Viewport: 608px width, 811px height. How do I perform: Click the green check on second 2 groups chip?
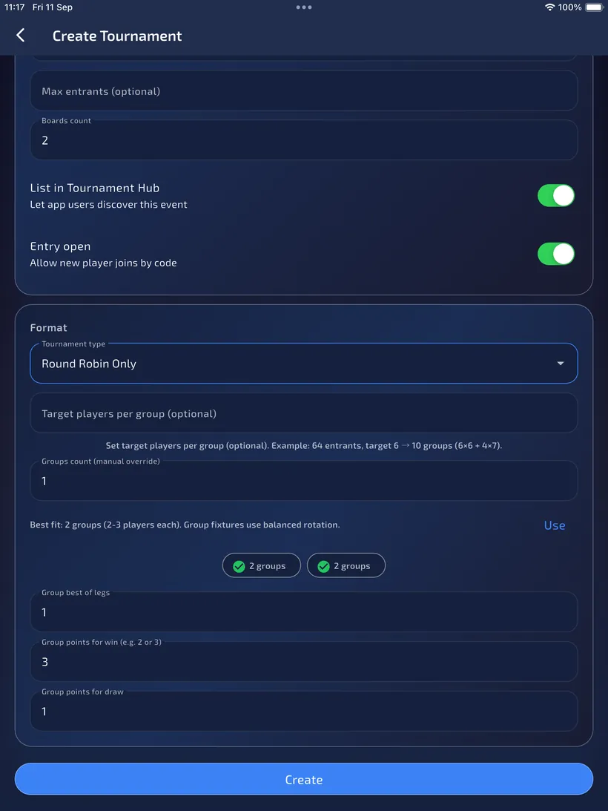tap(323, 566)
